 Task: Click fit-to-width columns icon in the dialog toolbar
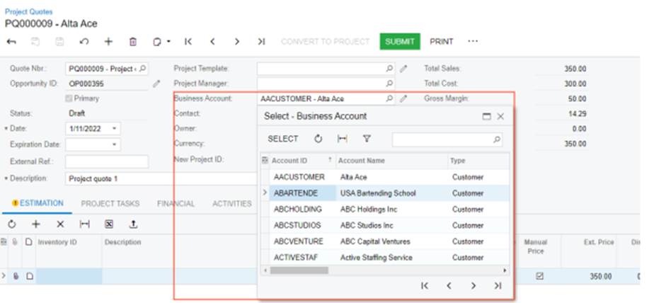343,139
